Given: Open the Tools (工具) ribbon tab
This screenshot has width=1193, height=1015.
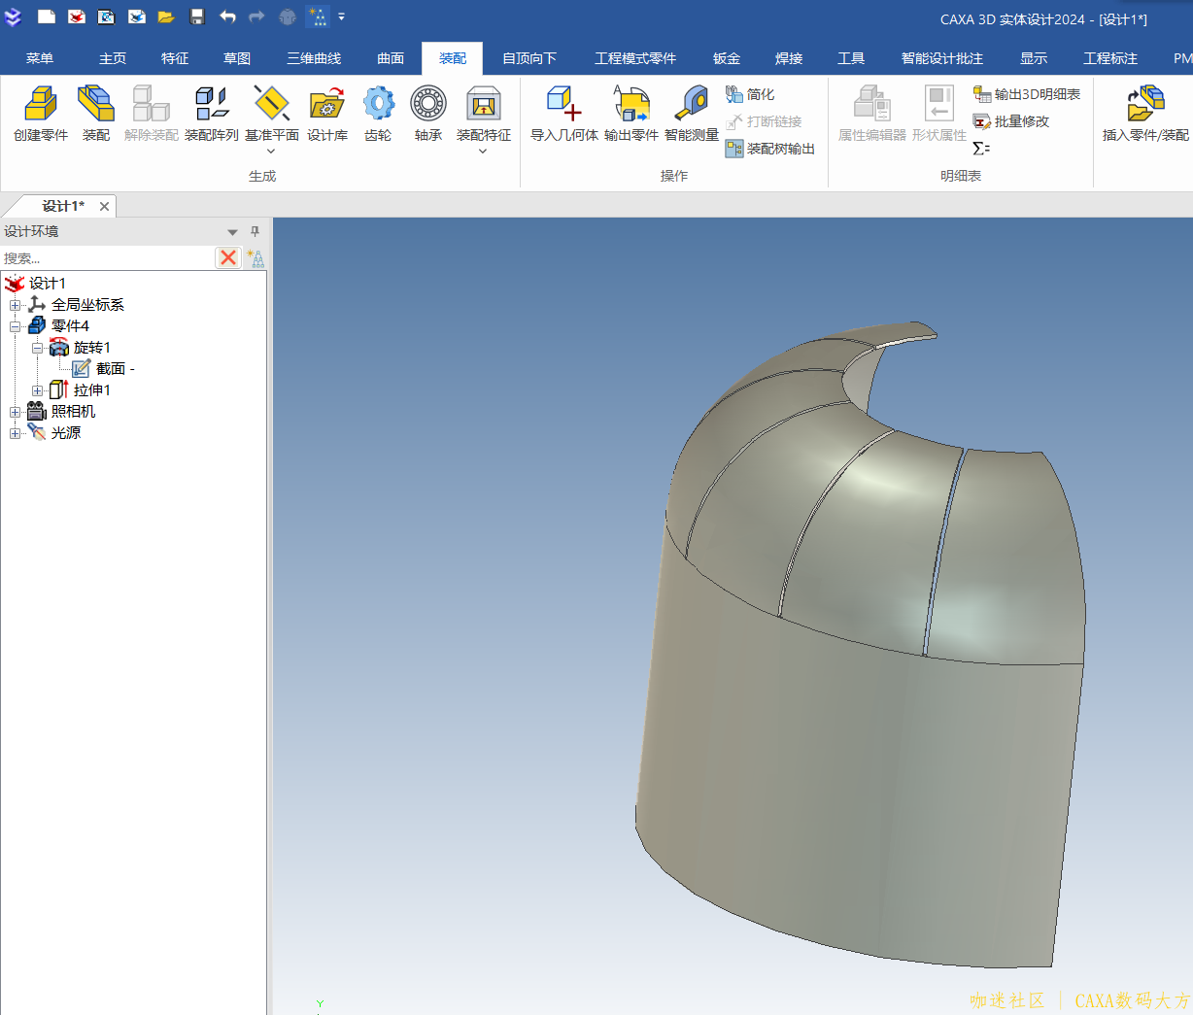Looking at the screenshot, I should pos(851,58).
